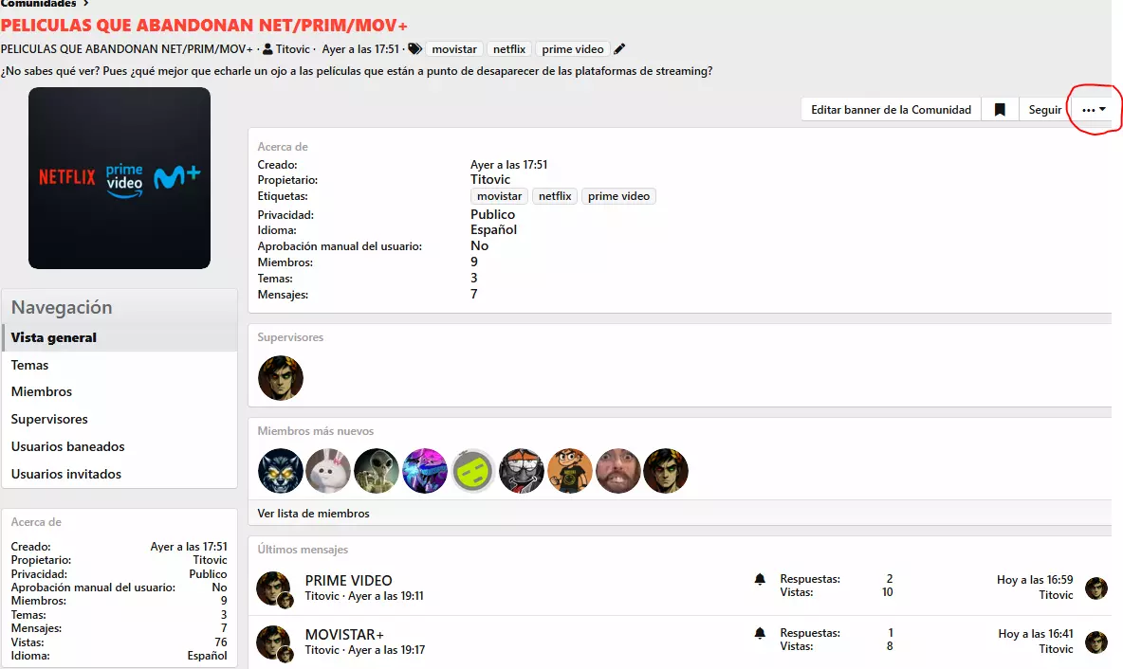The height and width of the screenshot is (669, 1123).
Task: Click Hoy a las 16:41 timestamp
Action: point(1036,634)
